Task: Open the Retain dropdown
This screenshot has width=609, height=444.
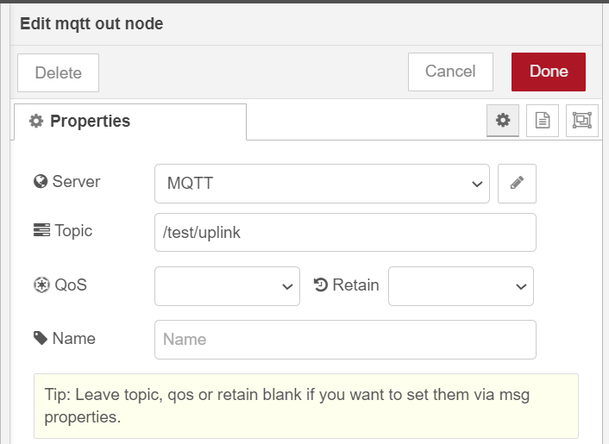Action: pos(461,286)
